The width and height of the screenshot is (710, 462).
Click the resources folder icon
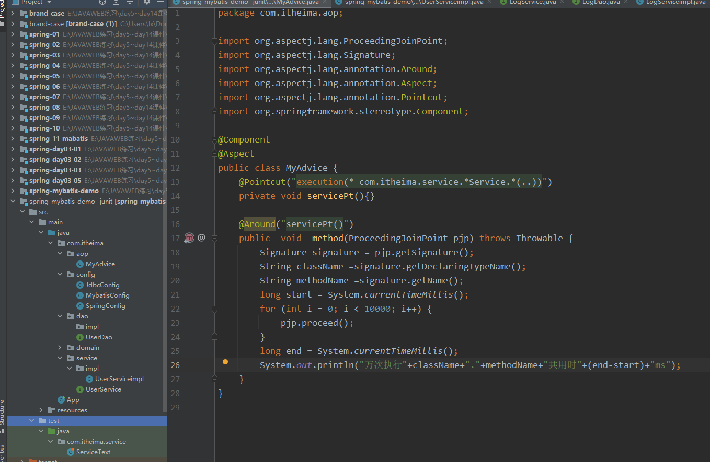[x=52, y=410]
